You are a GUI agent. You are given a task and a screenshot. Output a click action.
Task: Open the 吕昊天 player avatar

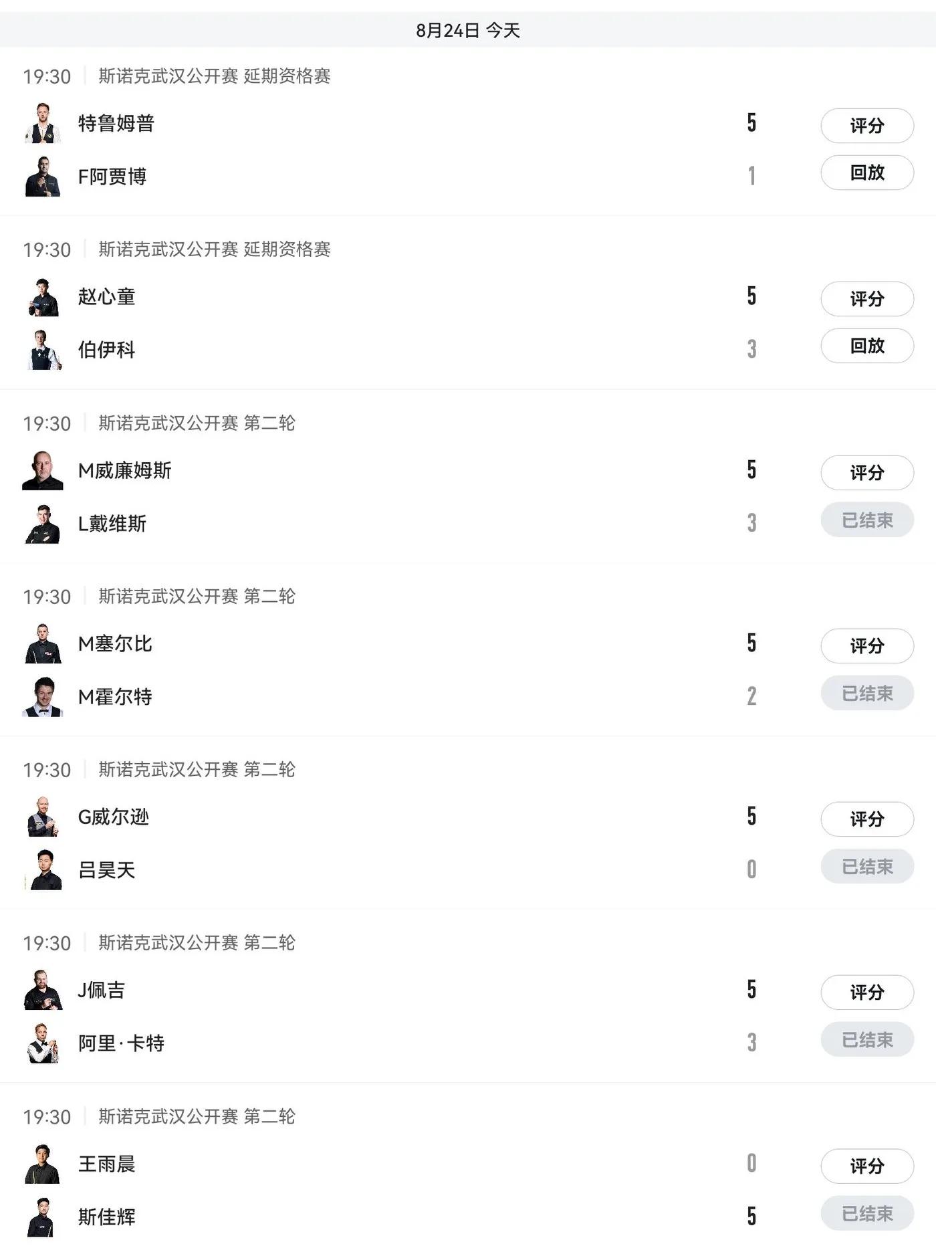click(x=43, y=870)
